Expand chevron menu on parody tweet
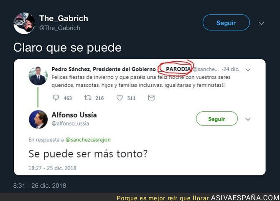Viewport: 280px width, 201px height. (x=248, y=70)
